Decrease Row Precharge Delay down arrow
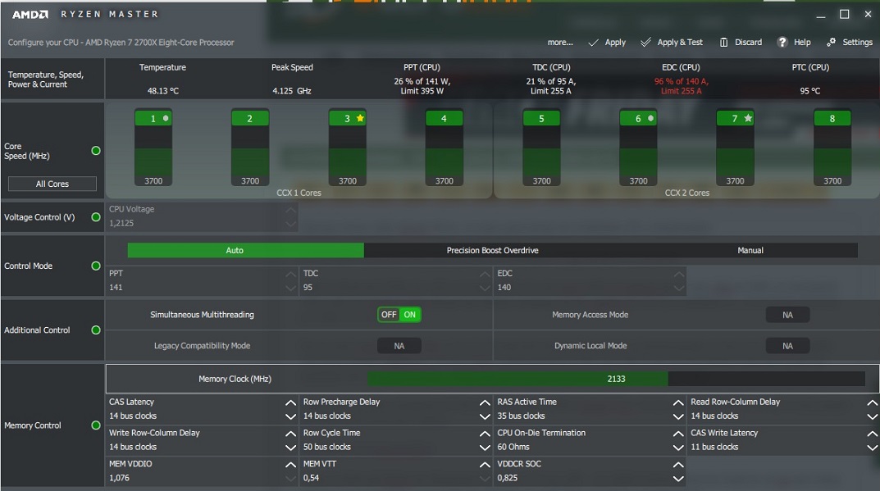This screenshot has height=491, width=880. point(485,416)
